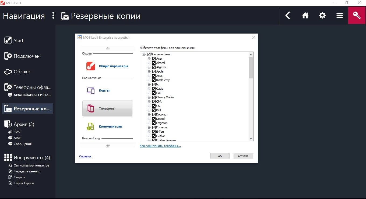Confirm with the OK button
The height and width of the screenshot is (199, 366).
[x=220, y=155]
